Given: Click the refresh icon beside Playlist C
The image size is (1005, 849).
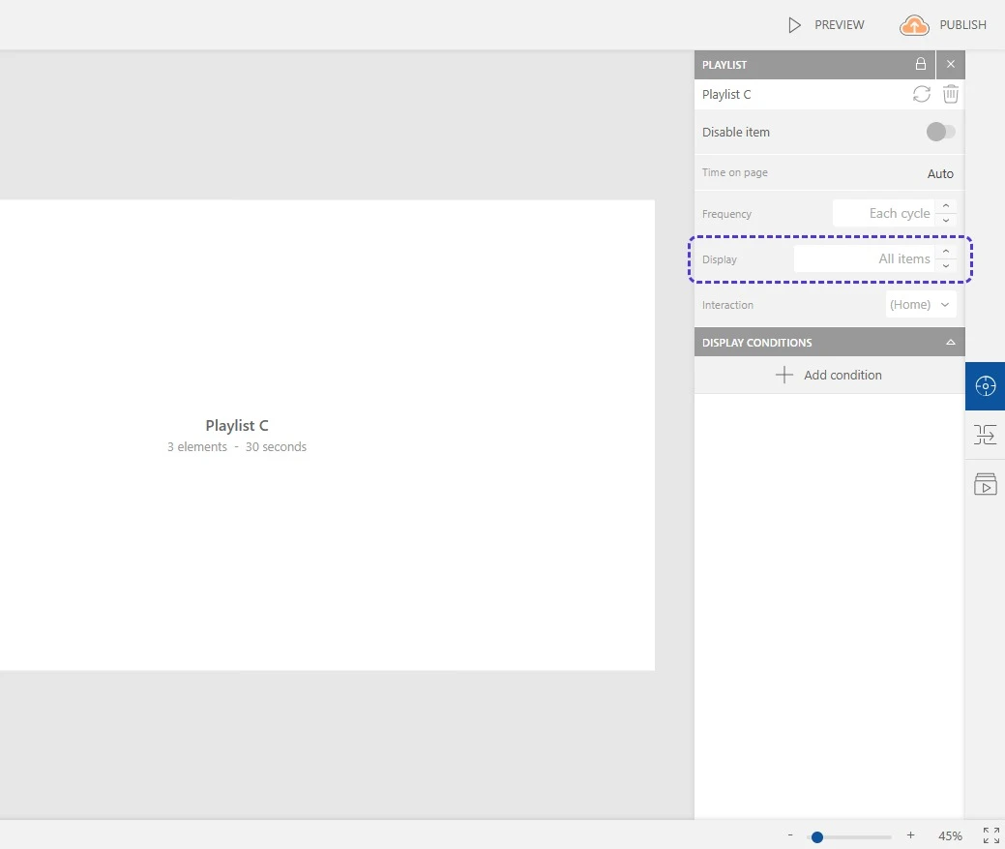Looking at the screenshot, I should pos(922,94).
